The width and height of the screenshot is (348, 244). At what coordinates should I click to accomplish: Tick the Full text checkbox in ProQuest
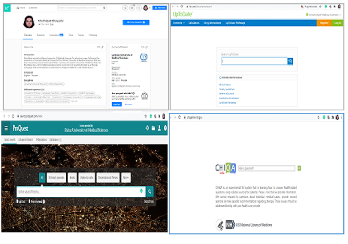tap(17, 201)
